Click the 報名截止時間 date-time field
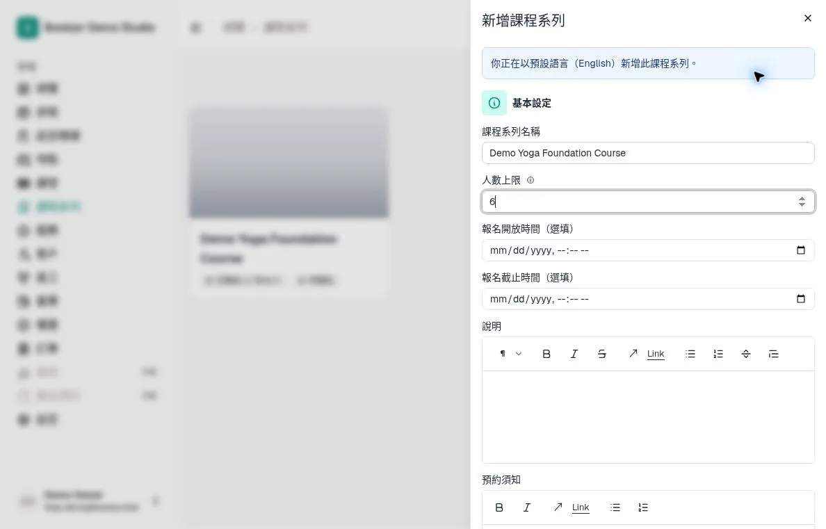The height and width of the screenshot is (529, 826). pos(648,299)
